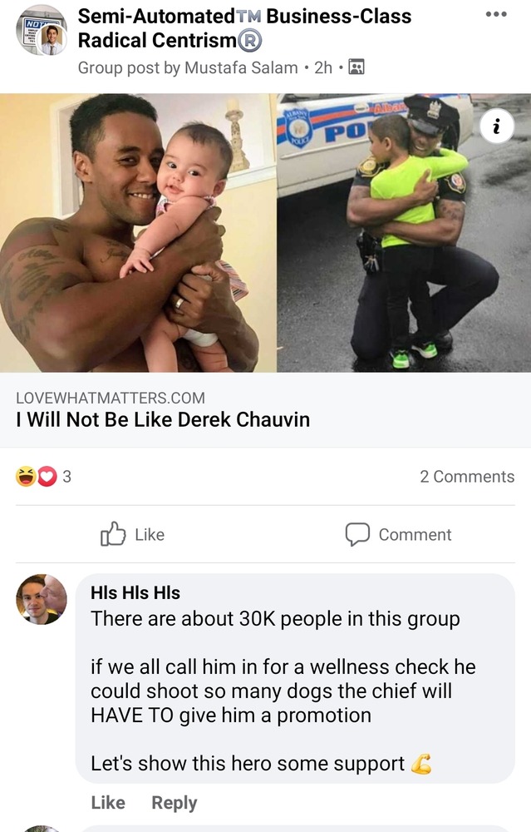
Task: Open the police officer hugging child photo
Action: (405, 233)
